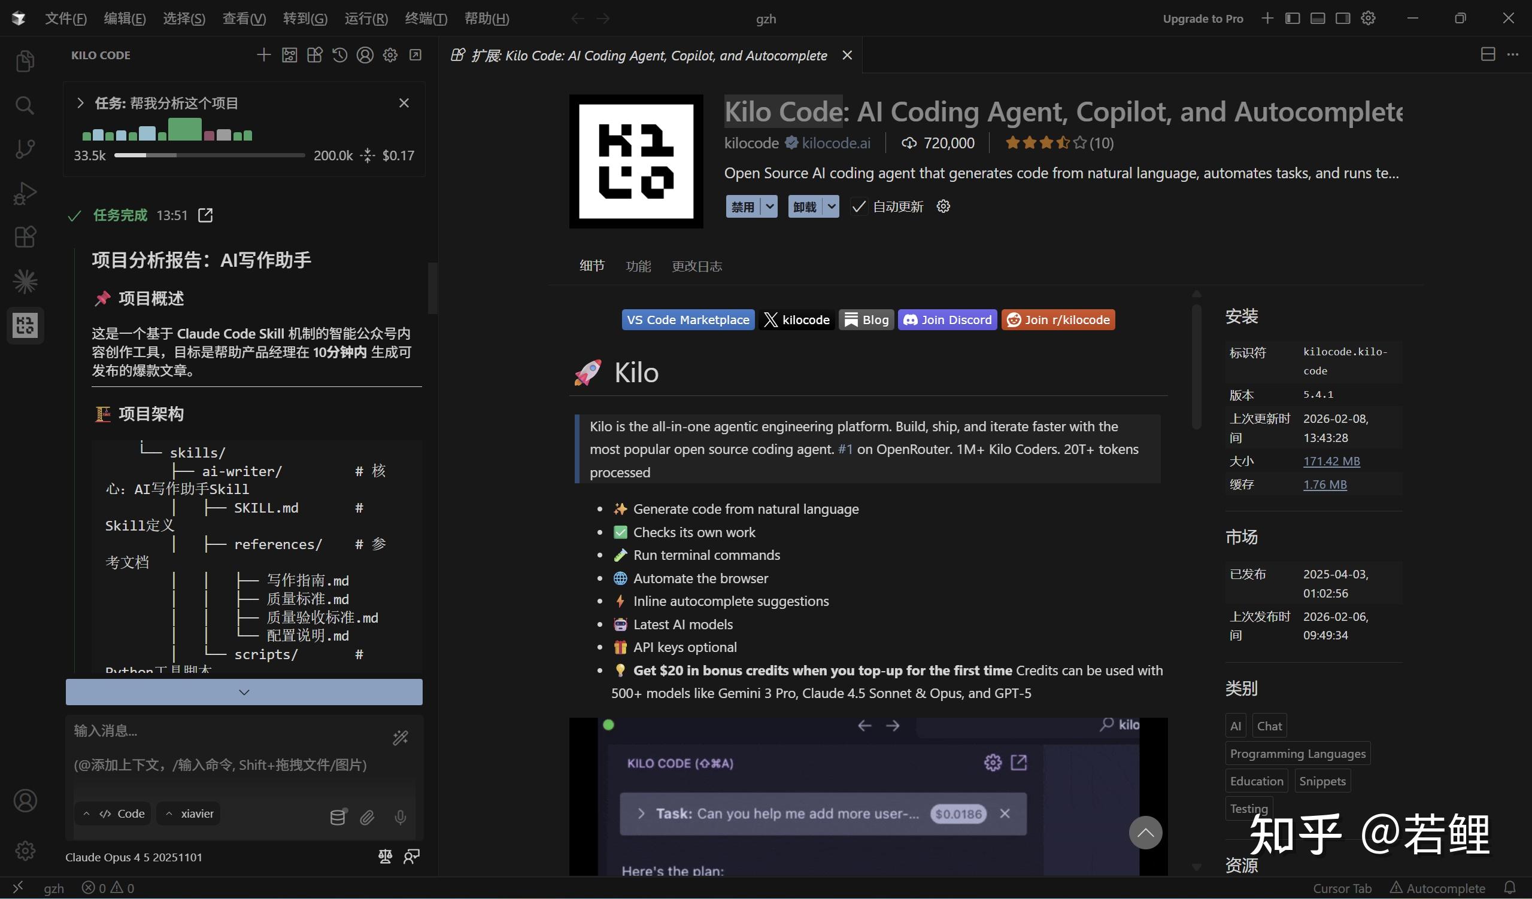Click the Claude Opus 4 5 20251101 model label
The height and width of the screenshot is (899, 1532).
tap(134, 857)
